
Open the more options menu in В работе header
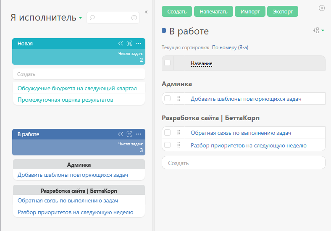click(x=139, y=134)
